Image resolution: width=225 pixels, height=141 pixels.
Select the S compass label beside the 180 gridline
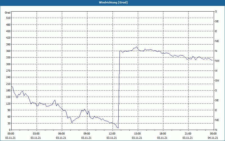216,91
